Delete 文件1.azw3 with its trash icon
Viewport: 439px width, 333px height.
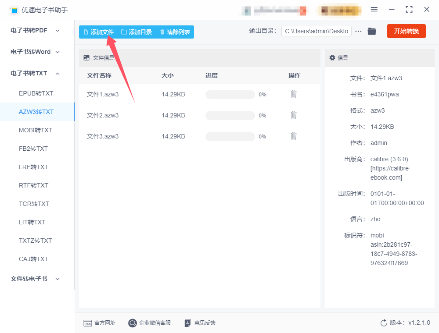293,94
